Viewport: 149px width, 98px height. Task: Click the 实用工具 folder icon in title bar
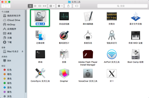[69, 2]
